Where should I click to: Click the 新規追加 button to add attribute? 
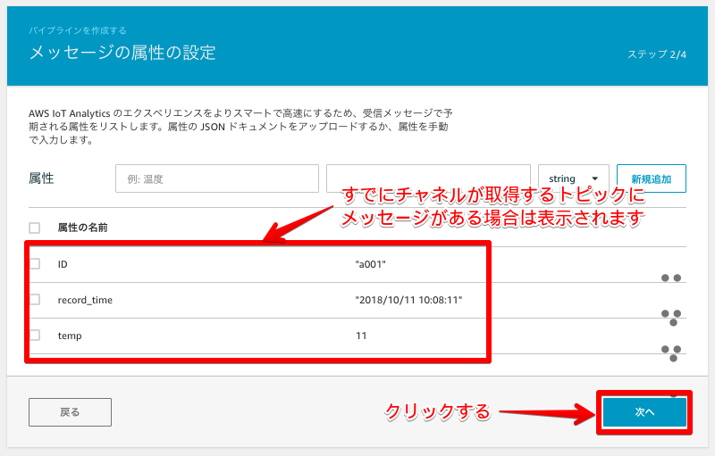tap(652, 178)
